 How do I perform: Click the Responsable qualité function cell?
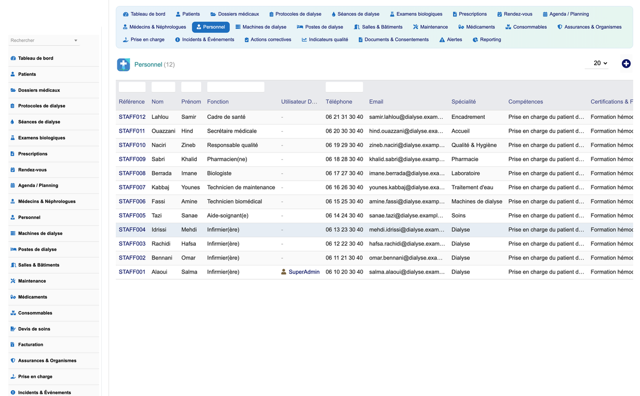[233, 145]
